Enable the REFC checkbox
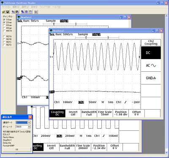Viewport: 169px width, 158px height. (4, 42)
